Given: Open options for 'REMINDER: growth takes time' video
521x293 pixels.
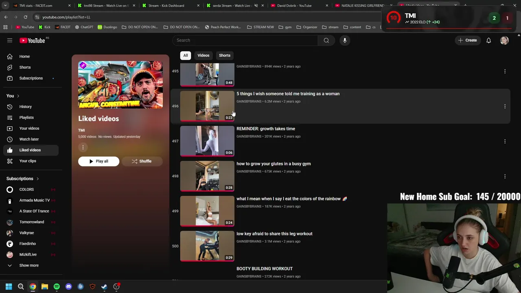Looking at the screenshot, I should click(x=505, y=141).
